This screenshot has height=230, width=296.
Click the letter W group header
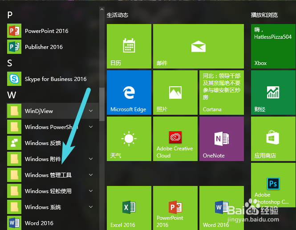click(12, 95)
